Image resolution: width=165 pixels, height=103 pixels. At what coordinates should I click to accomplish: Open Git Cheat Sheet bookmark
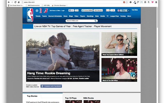[15, 5]
